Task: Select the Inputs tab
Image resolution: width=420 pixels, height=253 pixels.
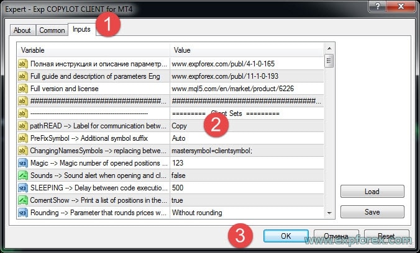Action: (x=81, y=29)
